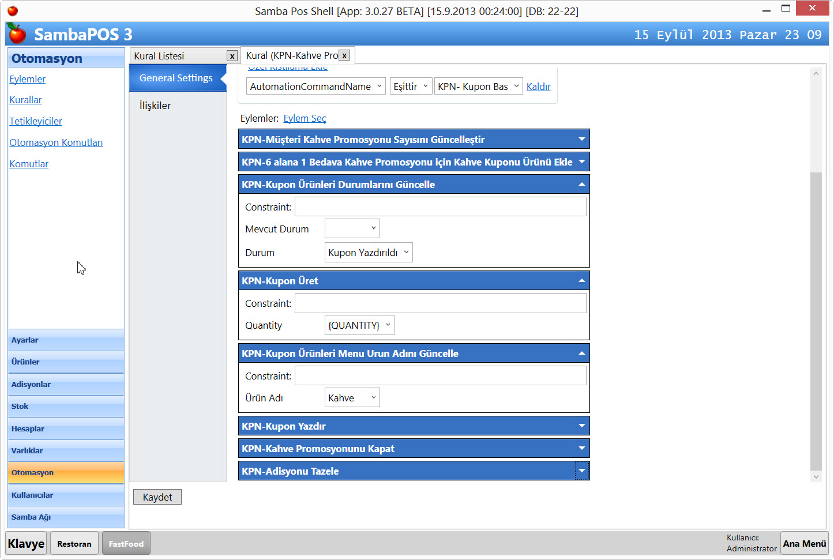Open Kurallar in the Otomasyon menu

25,100
